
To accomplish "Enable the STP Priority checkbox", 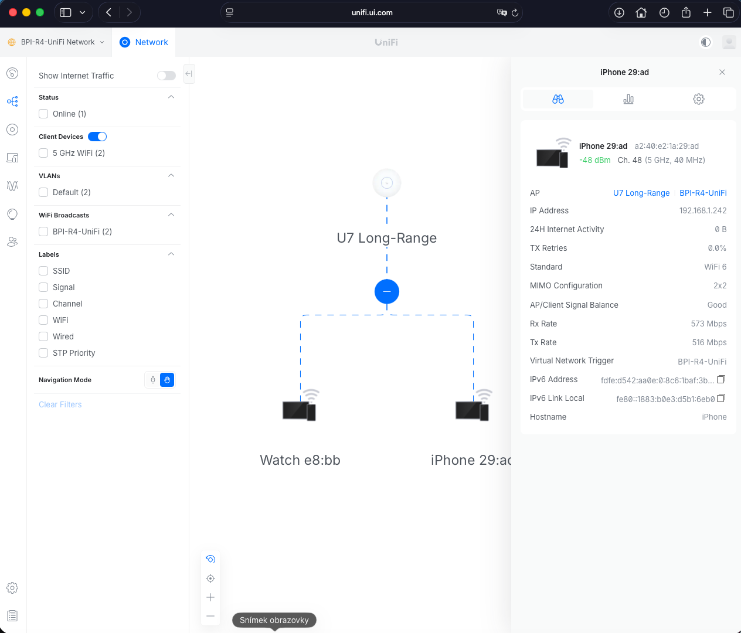I will [43, 353].
